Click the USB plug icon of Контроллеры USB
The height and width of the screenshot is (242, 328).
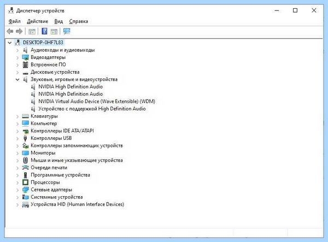25,138
